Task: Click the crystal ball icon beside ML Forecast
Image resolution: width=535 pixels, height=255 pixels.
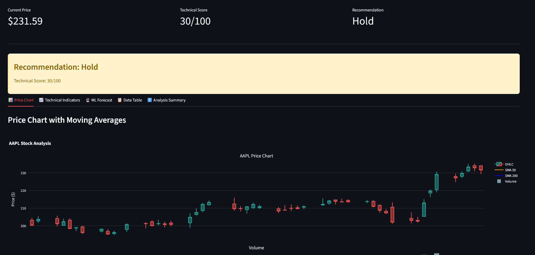Action: coord(88,100)
